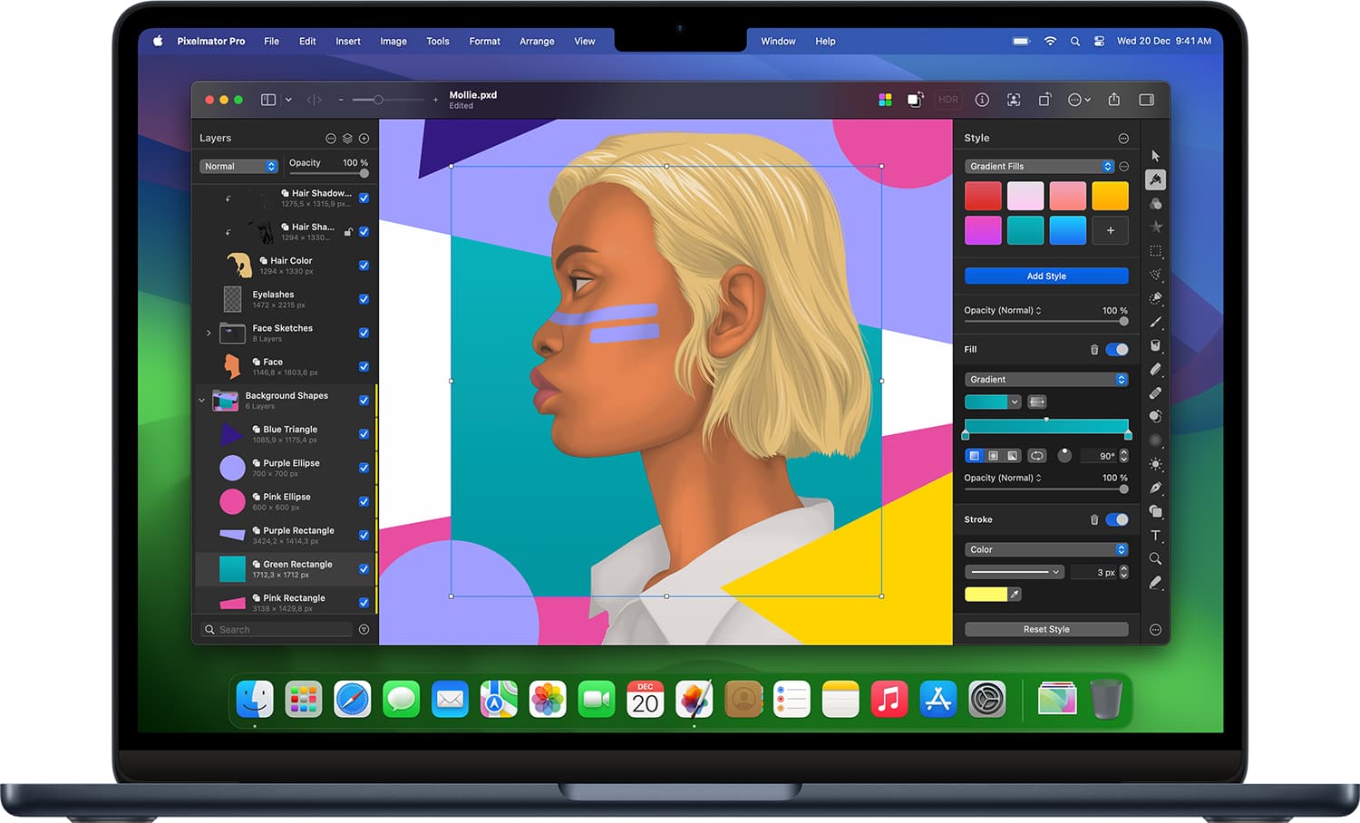The width and height of the screenshot is (1360, 823).
Task: Click the person-in-frame icon in the toolbar
Action: 1014,100
